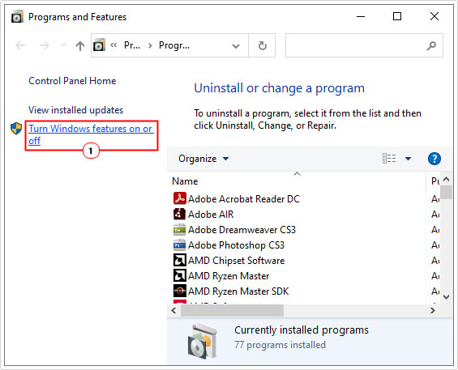Image resolution: width=458 pixels, height=370 pixels.
Task: Minimize the Programs and Features window
Action: coord(361,17)
